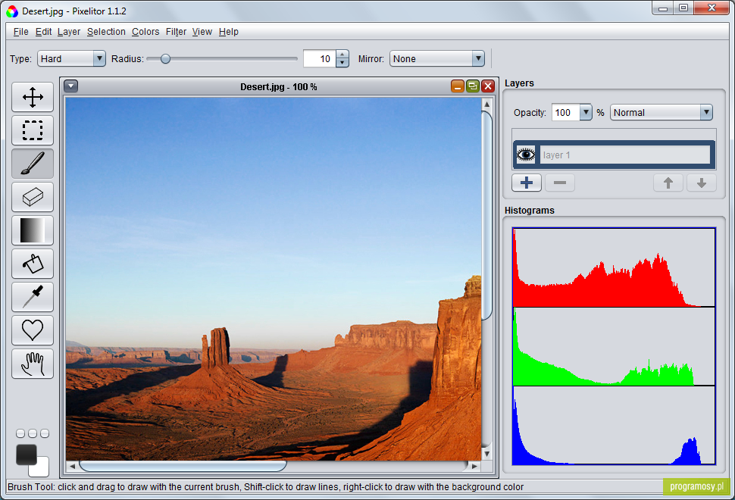Open the Edit menu
This screenshot has height=500, width=735.
(x=43, y=31)
